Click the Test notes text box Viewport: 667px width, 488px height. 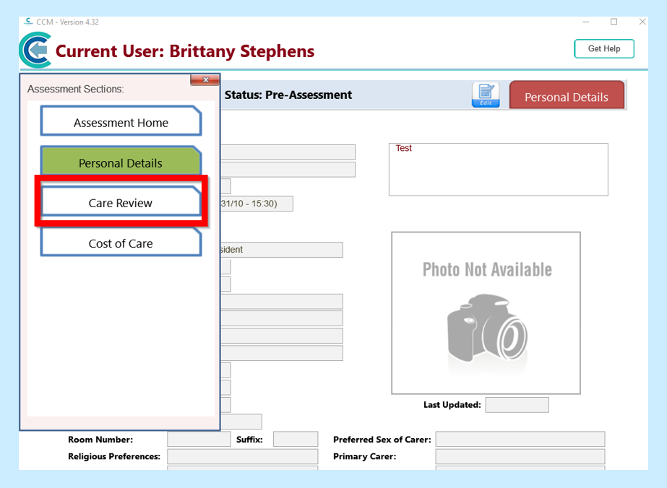pos(498,170)
